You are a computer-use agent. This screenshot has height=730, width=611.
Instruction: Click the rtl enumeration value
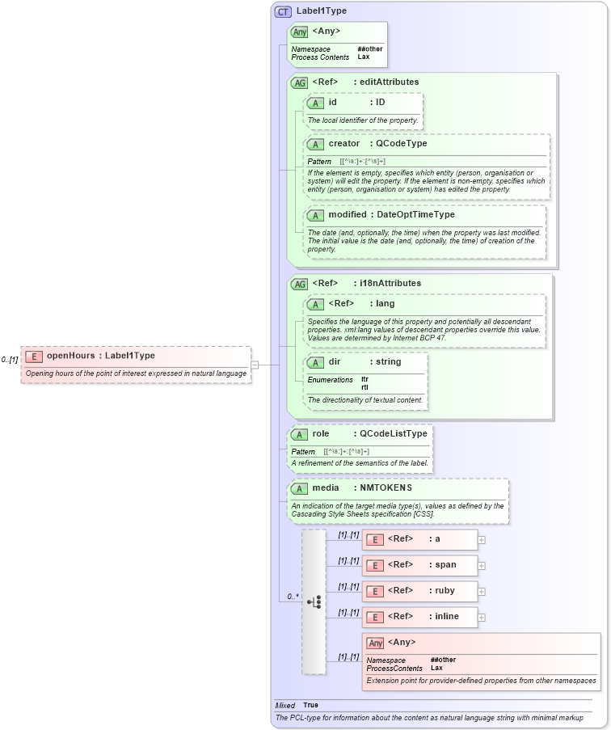coord(364,387)
